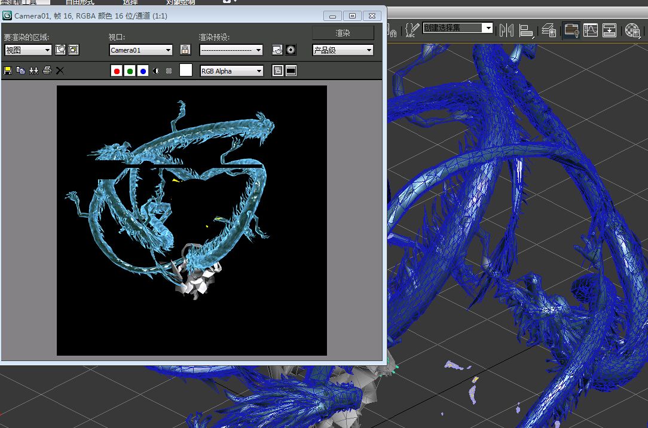Image resolution: width=648 pixels, height=428 pixels.
Task: Toggle the blue channel display
Action: pyautogui.click(x=143, y=71)
